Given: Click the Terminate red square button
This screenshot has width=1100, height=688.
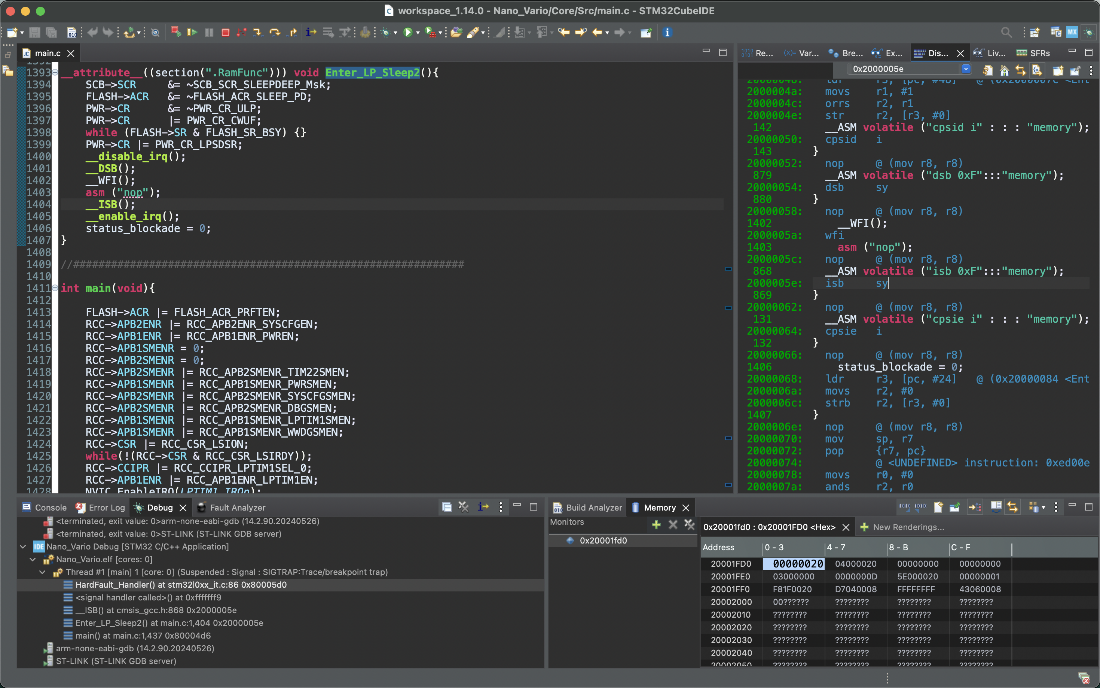Looking at the screenshot, I should click(x=225, y=32).
